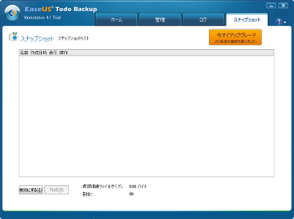Image resolution: width=294 pixels, height=219 pixels.
Task: Click the EaseUS round logo icon
Action: click(13, 13)
